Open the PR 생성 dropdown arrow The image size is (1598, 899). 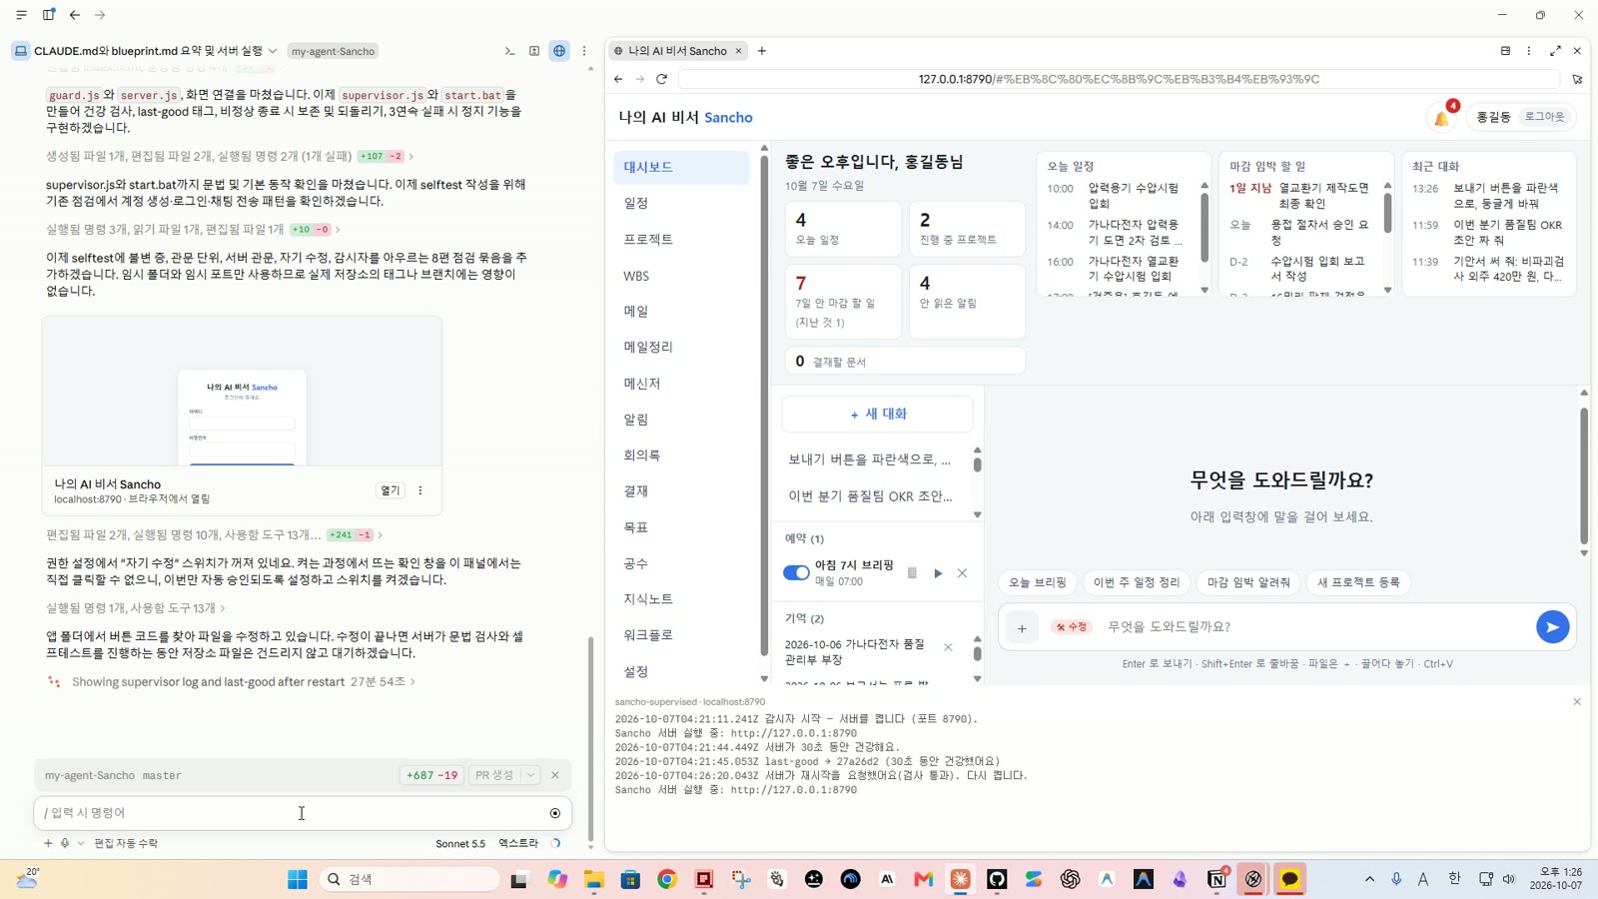tap(531, 775)
